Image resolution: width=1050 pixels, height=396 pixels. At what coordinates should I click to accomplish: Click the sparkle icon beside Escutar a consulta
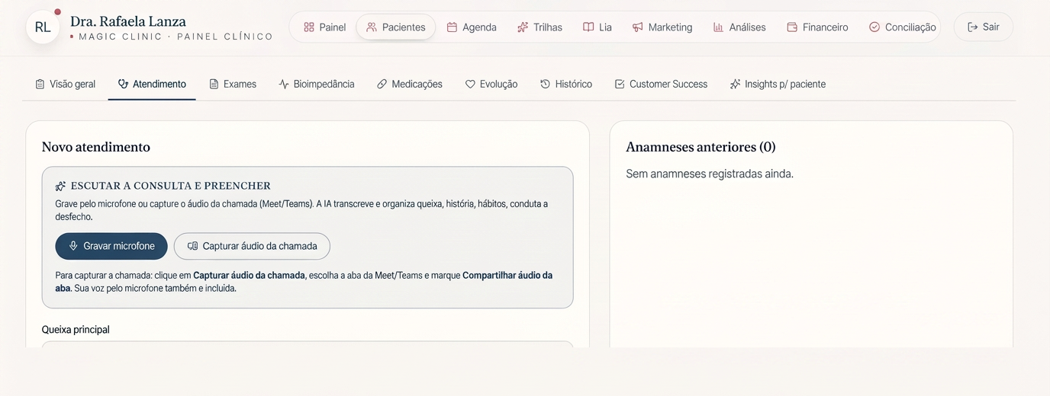point(60,187)
